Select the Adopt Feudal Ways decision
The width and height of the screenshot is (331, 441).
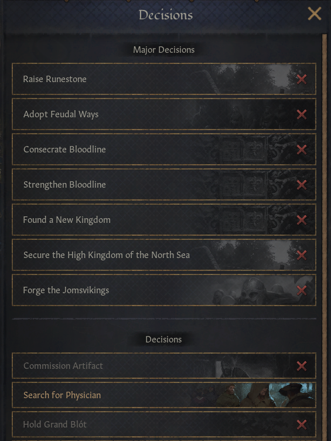click(164, 114)
